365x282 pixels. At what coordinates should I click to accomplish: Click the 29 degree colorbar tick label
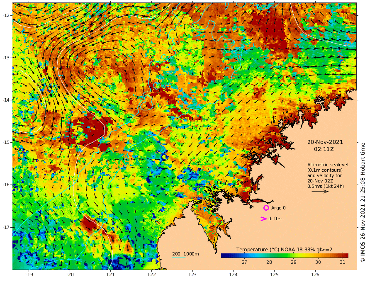[294, 262]
